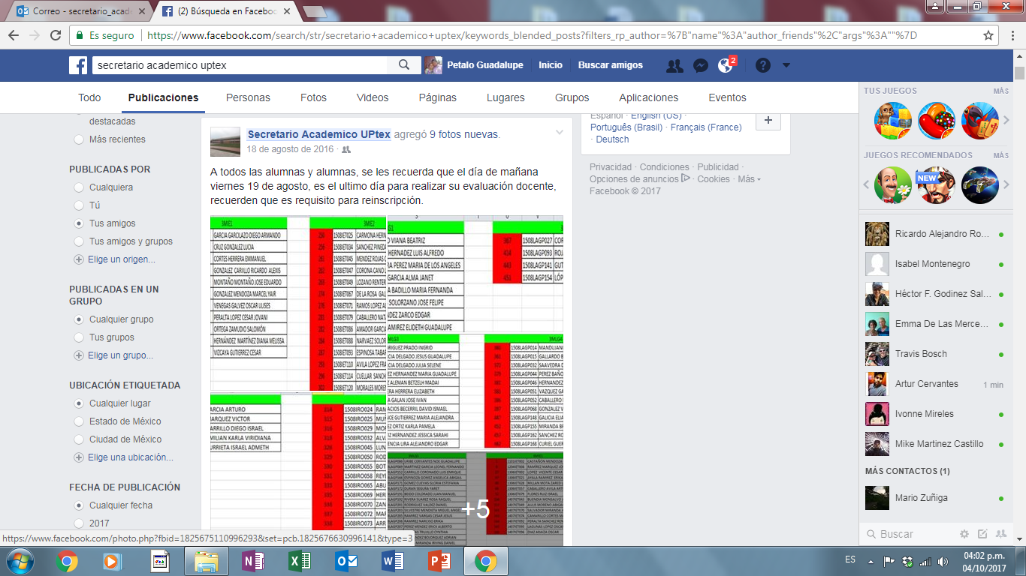Reload page with browser refresh icon
This screenshot has width=1026, height=576.
point(55,35)
